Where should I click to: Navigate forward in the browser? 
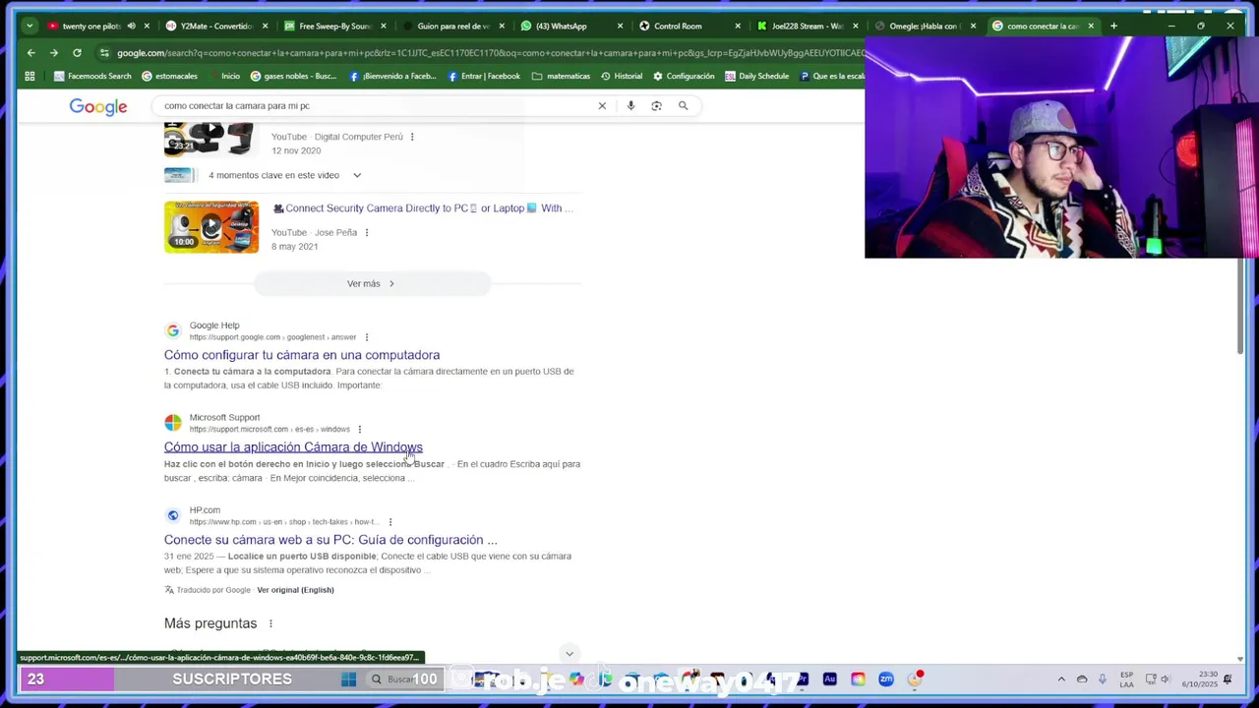[x=53, y=53]
